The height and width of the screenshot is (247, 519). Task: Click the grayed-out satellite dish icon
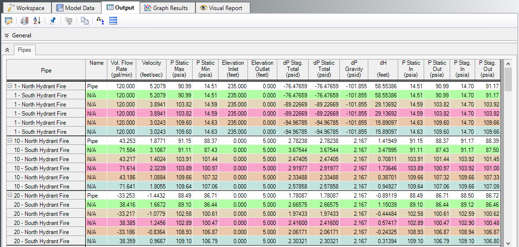(69, 21)
